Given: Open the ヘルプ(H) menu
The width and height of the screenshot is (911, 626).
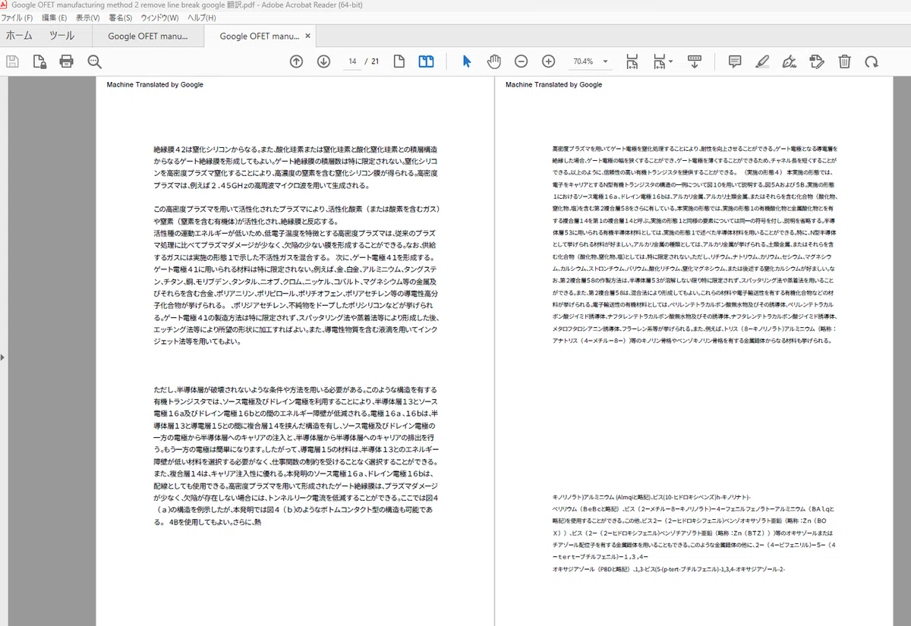Looking at the screenshot, I should tap(202, 17).
